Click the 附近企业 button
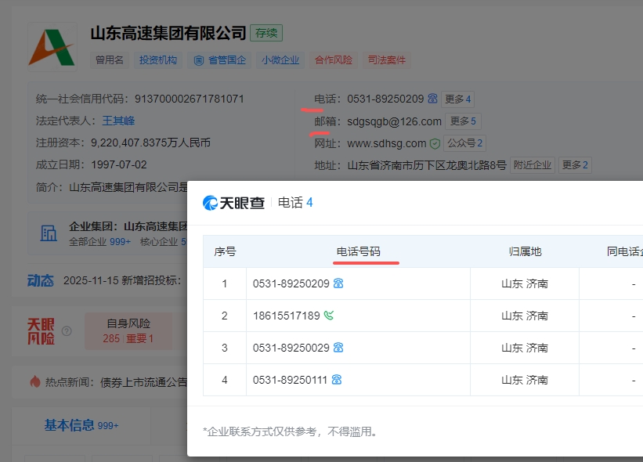 coord(533,165)
